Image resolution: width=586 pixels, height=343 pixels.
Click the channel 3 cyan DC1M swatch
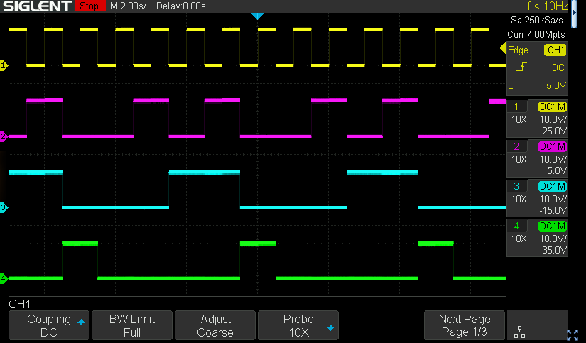pyautogui.click(x=553, y=186)
